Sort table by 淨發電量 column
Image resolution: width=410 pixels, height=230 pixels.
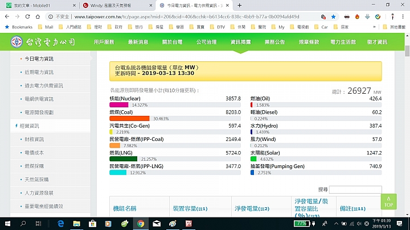252,208
